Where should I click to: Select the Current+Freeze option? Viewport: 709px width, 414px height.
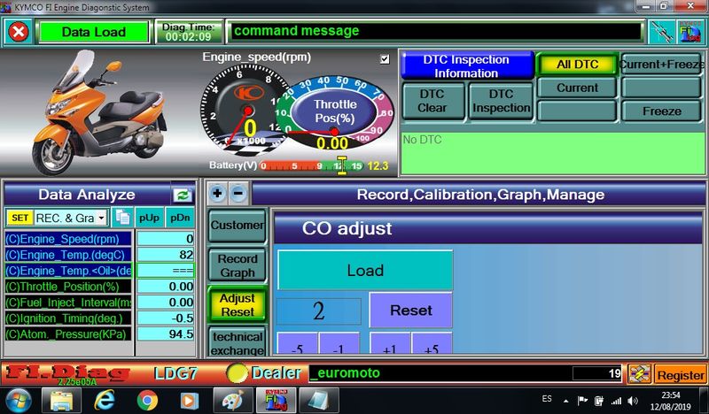coord(661,65)
